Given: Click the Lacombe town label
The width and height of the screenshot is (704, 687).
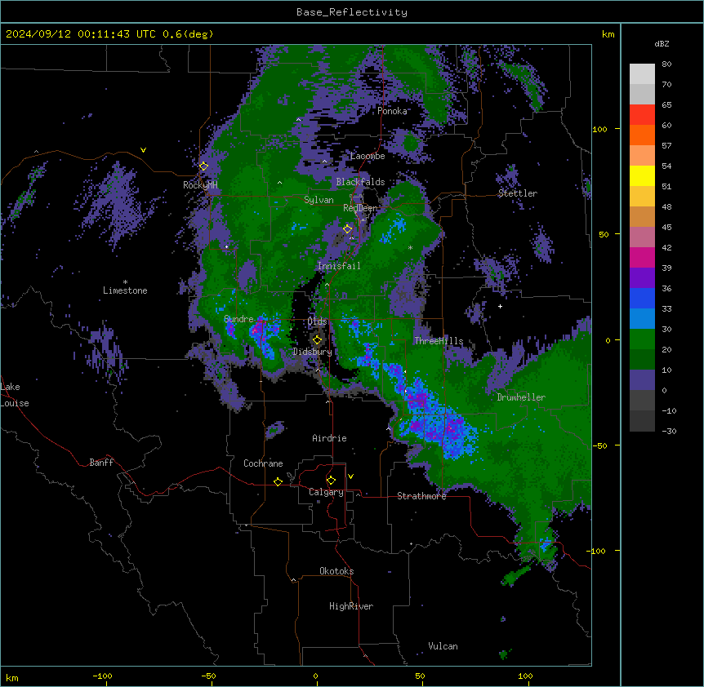Looking at the screenshot, I should (368, 156).
